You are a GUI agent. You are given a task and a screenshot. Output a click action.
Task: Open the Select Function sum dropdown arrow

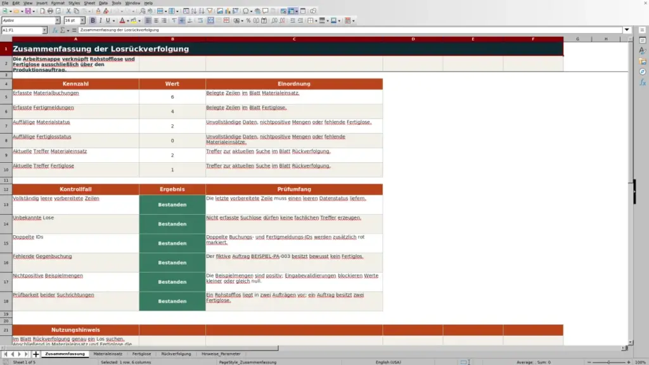tap(68, 30)
